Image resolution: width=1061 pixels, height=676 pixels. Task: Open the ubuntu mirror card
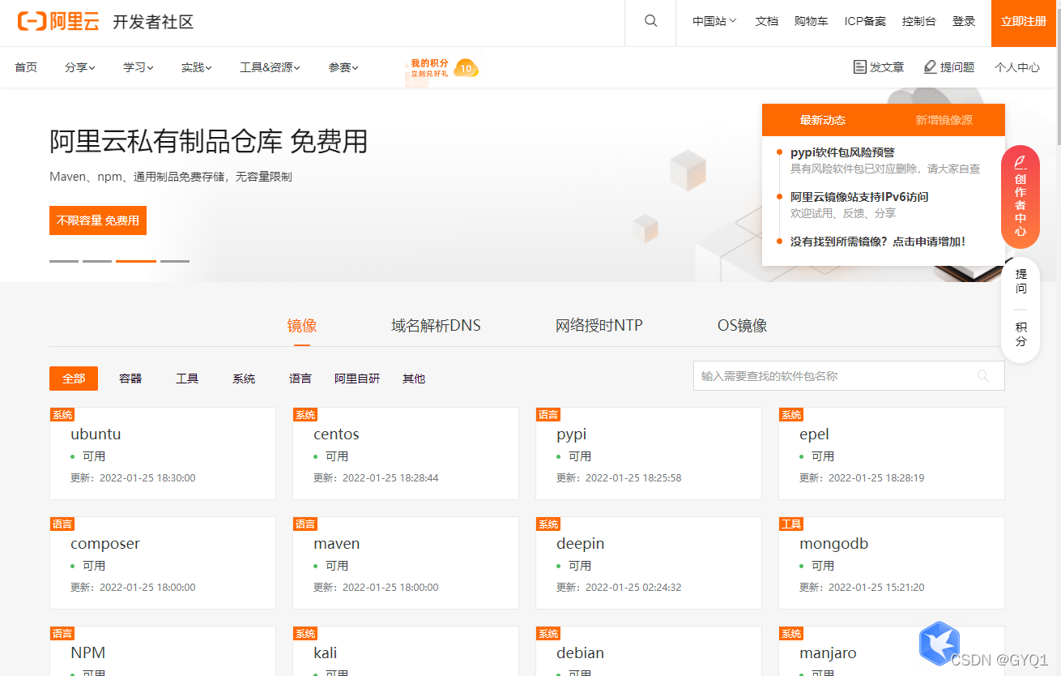(x=163, y=453)
